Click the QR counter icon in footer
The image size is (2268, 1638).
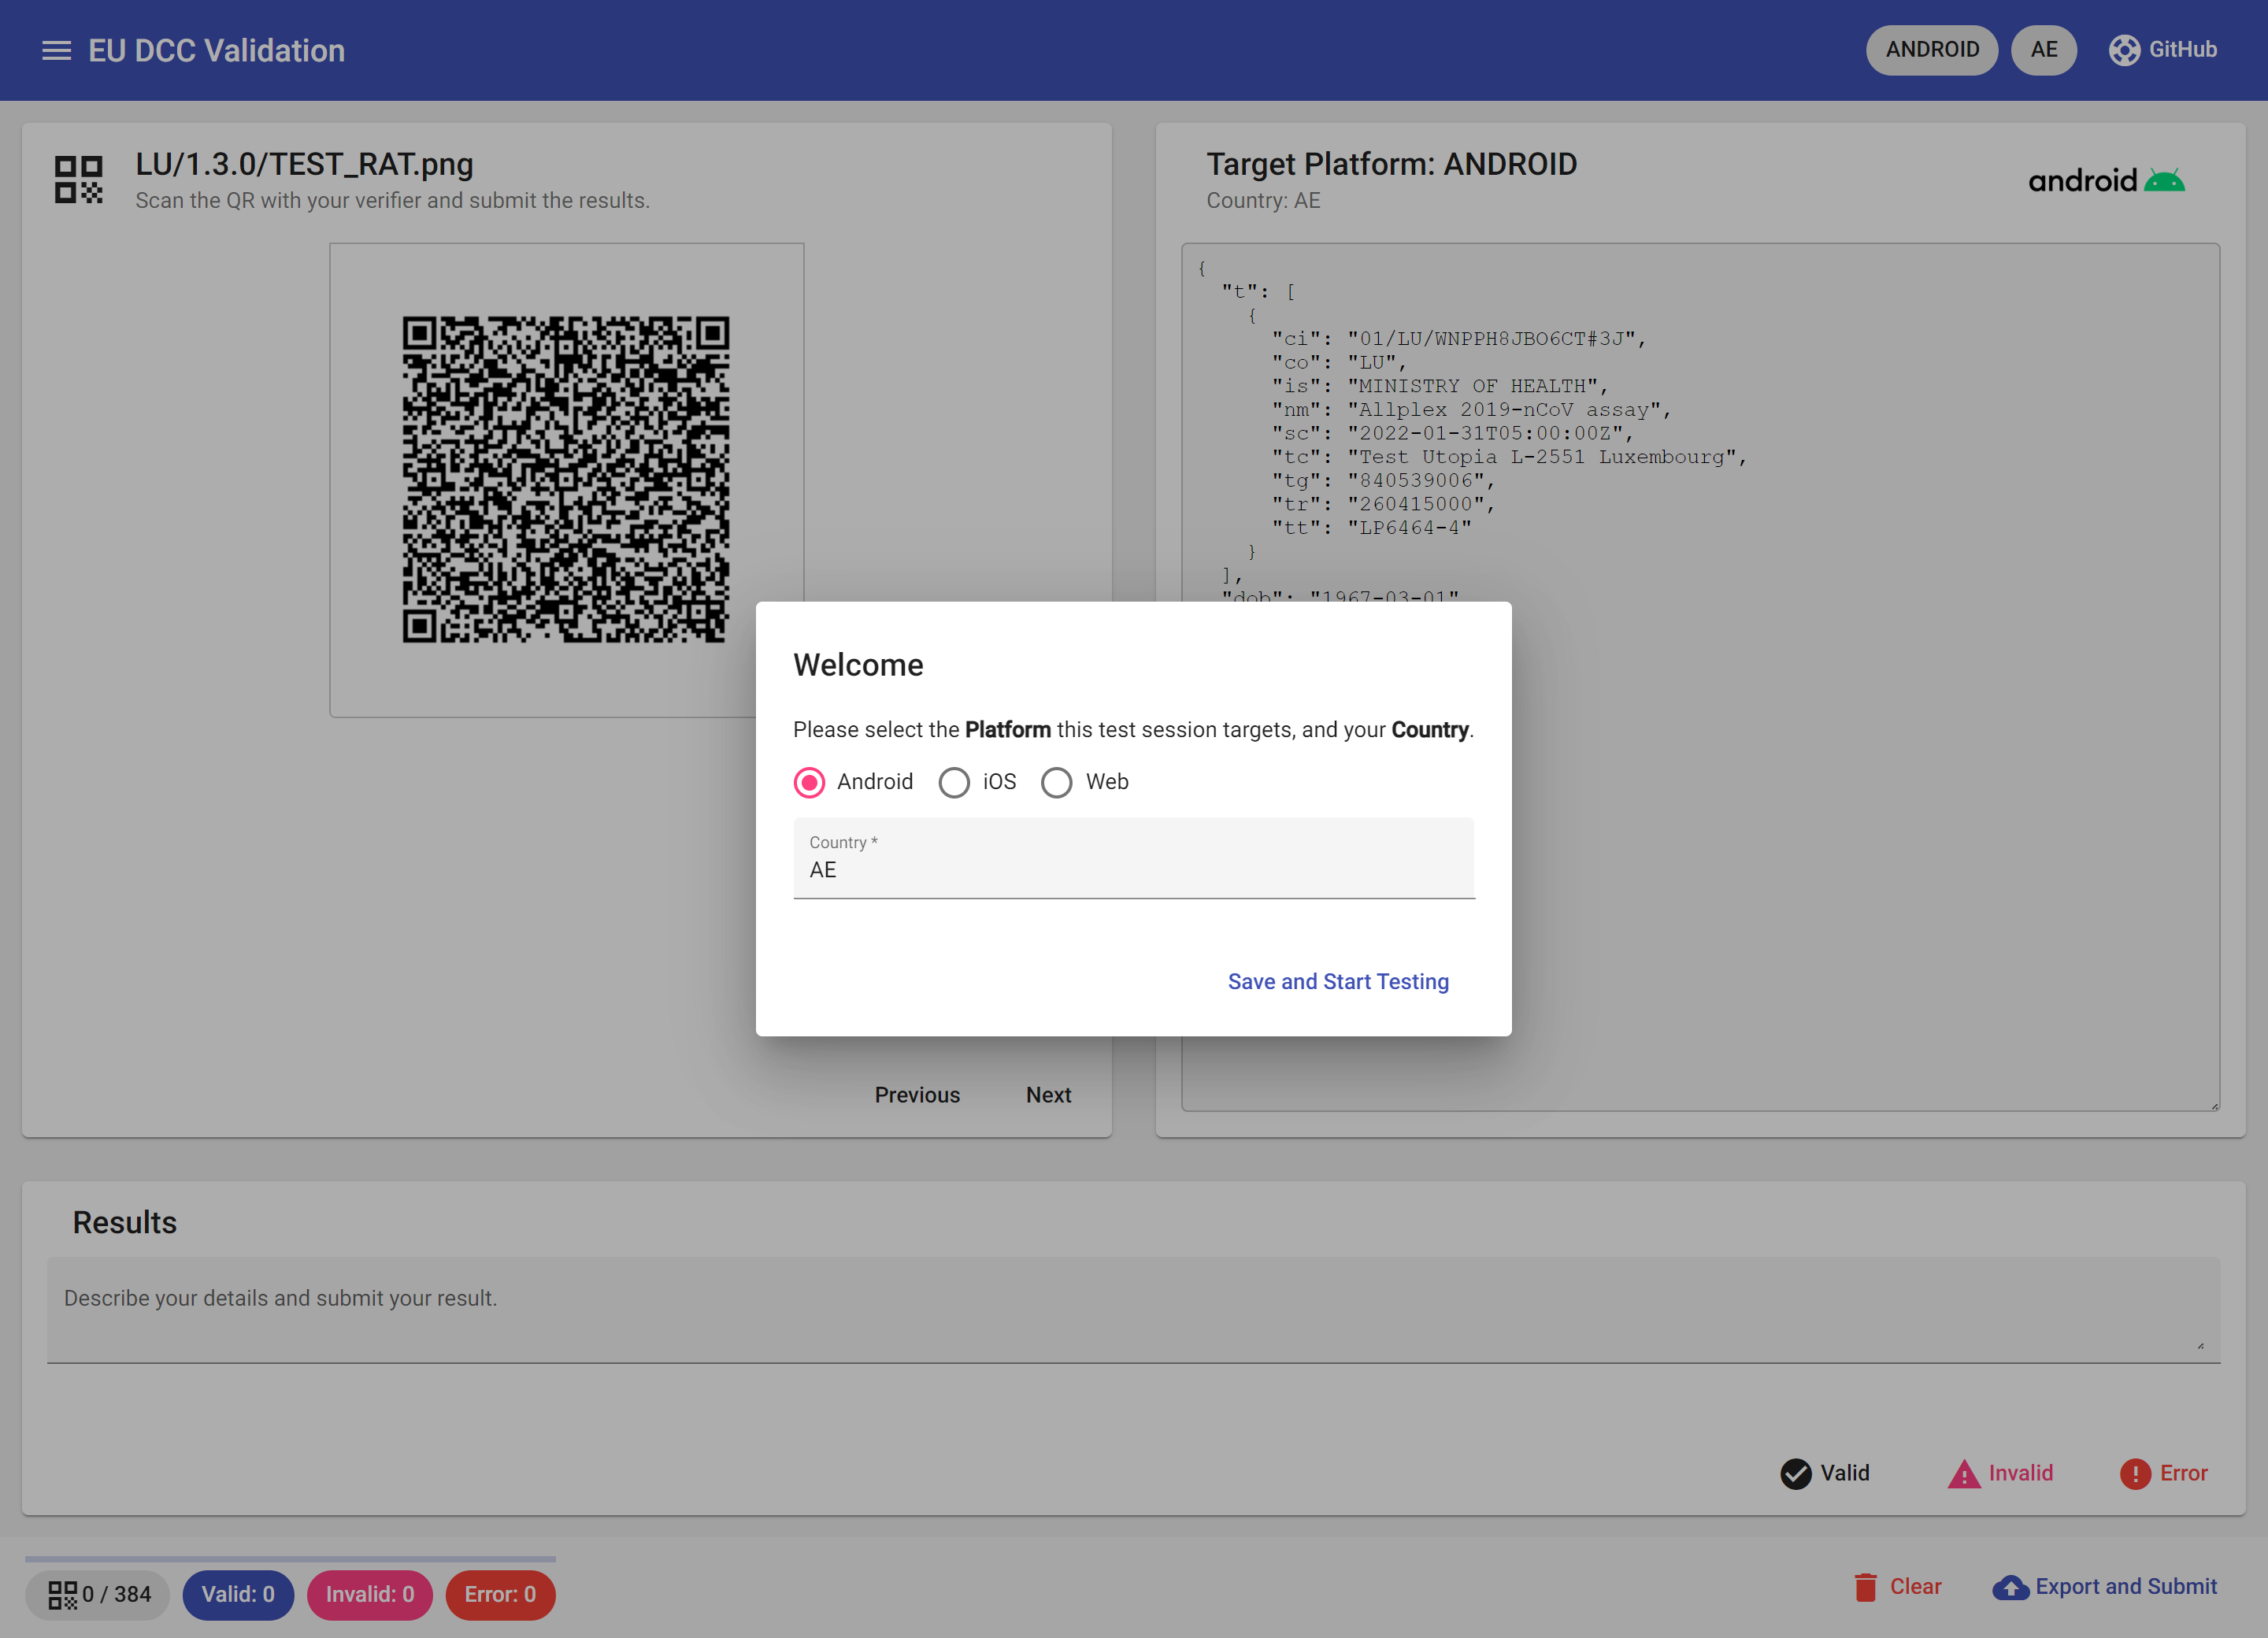coord(62,1594)
